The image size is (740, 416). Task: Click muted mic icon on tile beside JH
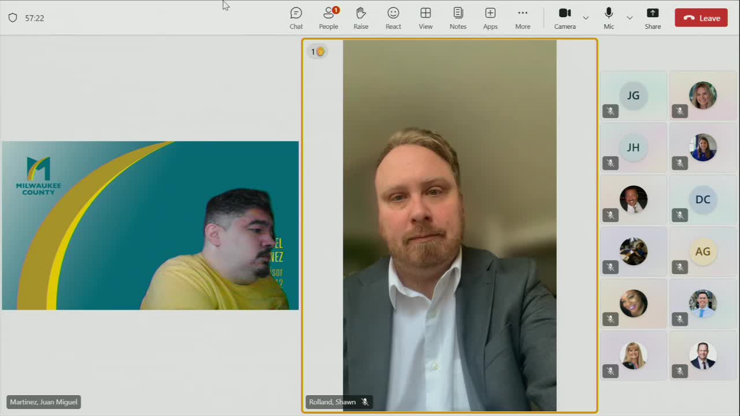click(680, 163)
